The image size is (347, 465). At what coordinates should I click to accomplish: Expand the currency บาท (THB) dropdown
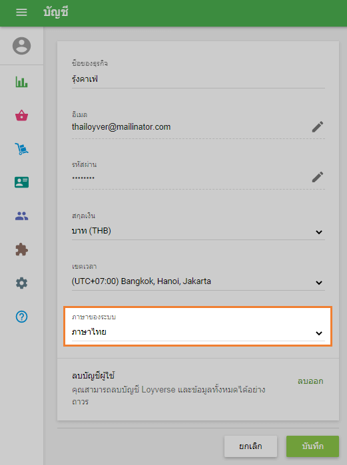click(x=198, y=231)
